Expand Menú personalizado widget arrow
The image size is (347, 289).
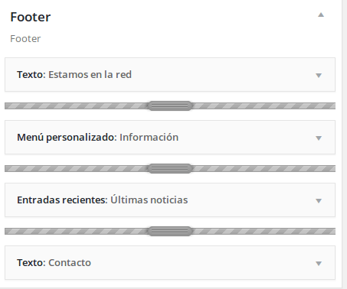tap(319, 138)
